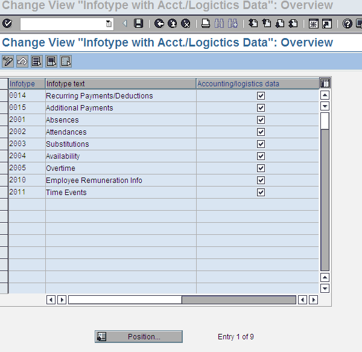Save with the floppy disk icon

(x=139, y=24)
